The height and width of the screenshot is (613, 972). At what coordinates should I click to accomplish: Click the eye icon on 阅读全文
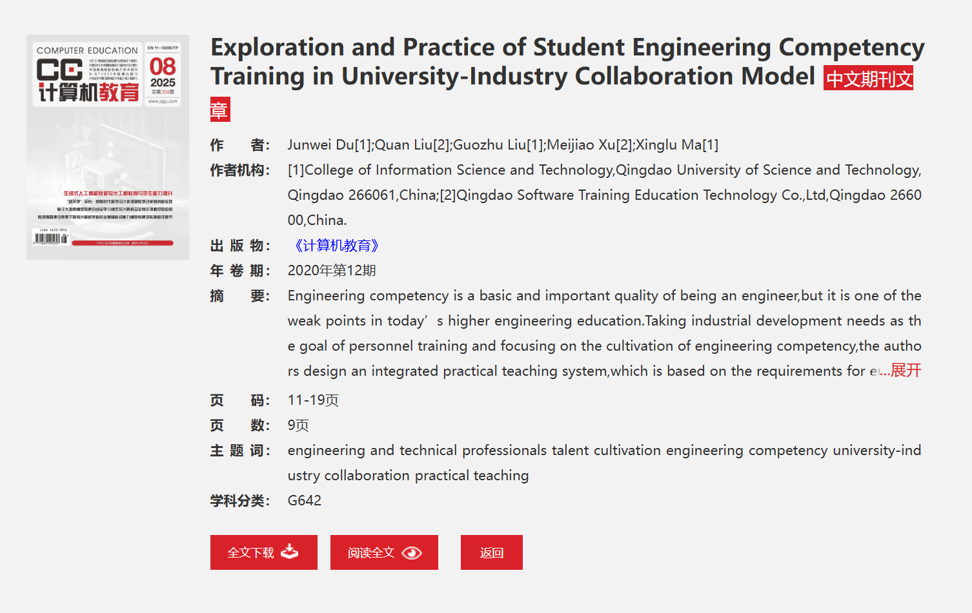click(x=411, y=553)
